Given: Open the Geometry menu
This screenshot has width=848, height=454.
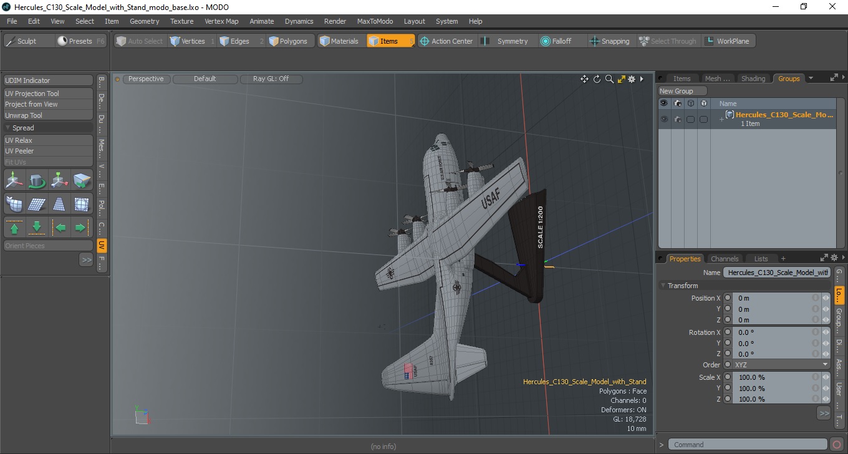Looking at the screenshot, I should (x=144, y=21).
